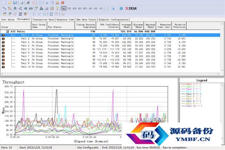Collapse the All Pairs tree node

coord(7,31)
